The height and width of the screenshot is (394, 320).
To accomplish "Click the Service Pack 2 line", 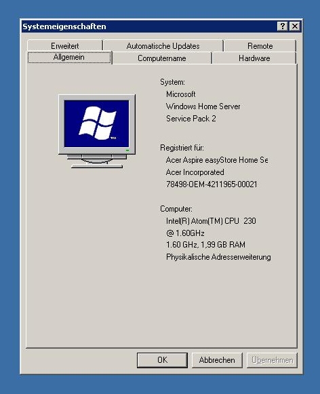I will (x=191, y=119).
